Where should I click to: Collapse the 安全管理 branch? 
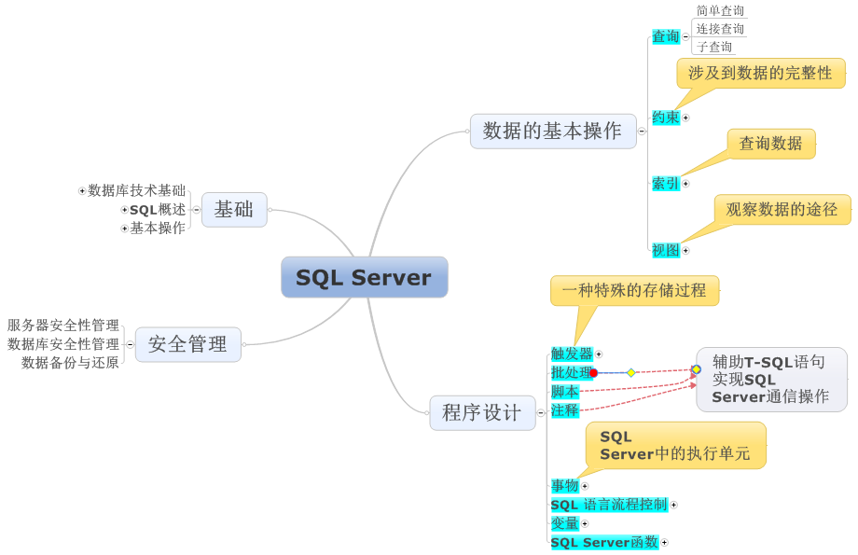pos(130,344)
